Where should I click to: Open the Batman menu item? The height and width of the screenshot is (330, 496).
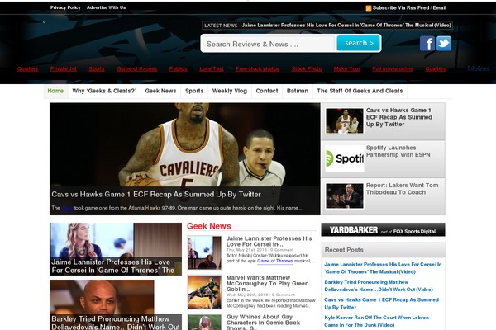point(298,91)
